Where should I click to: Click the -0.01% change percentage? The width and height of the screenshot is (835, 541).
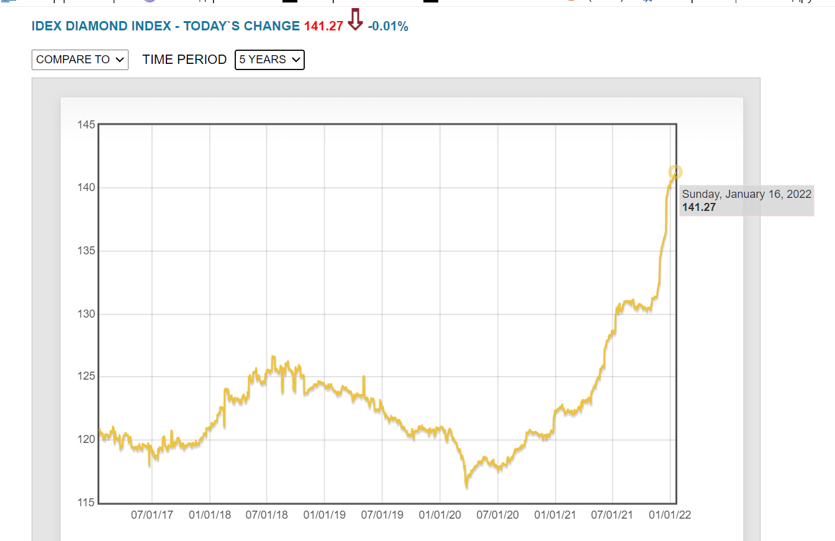click(x=388, y=26)
